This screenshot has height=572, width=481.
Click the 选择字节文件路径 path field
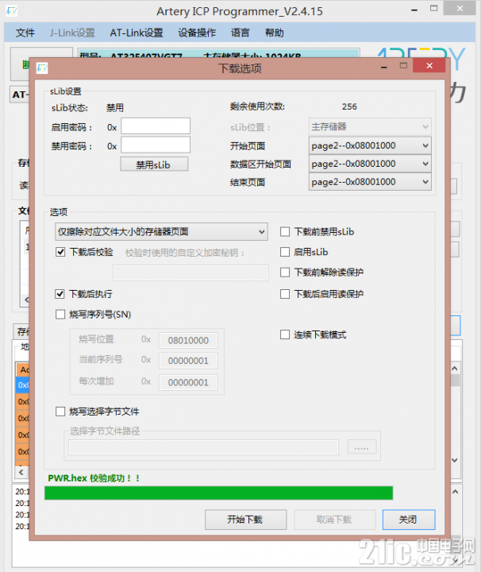(x=203, y=446)
